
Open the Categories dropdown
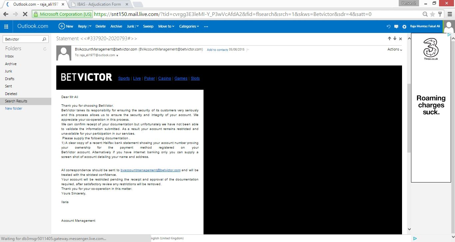coord(189,26)
